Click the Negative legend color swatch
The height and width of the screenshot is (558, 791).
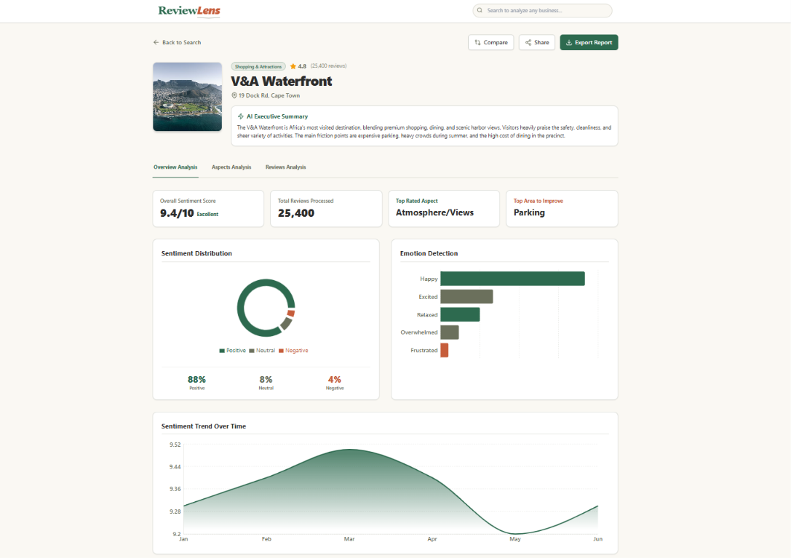(281, 351)
